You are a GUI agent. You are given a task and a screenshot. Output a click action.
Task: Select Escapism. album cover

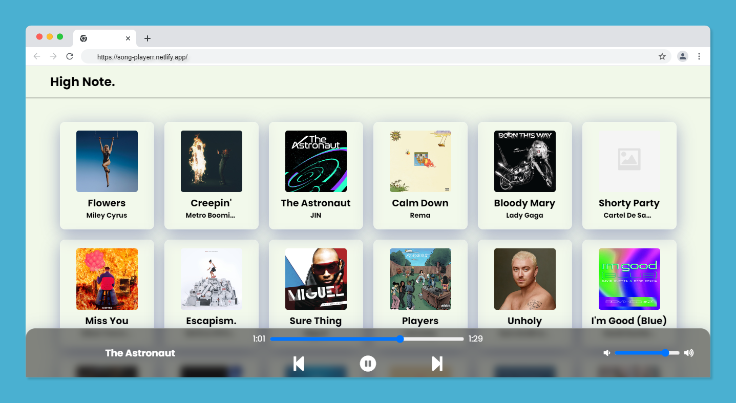(212, 279)
